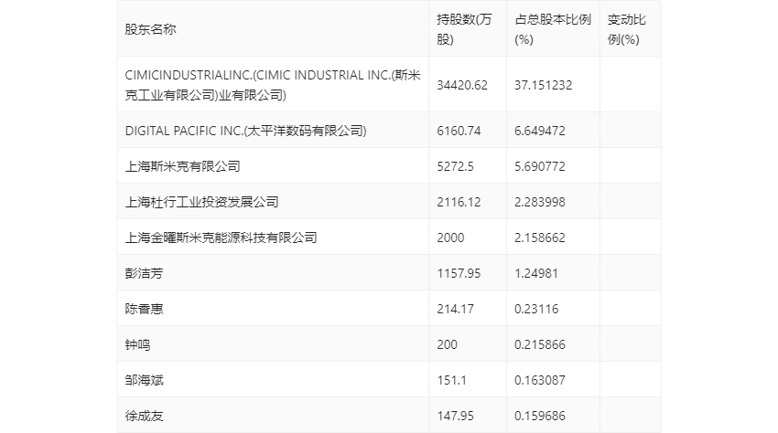Select the percentage 0.159686

pos(539,417)
